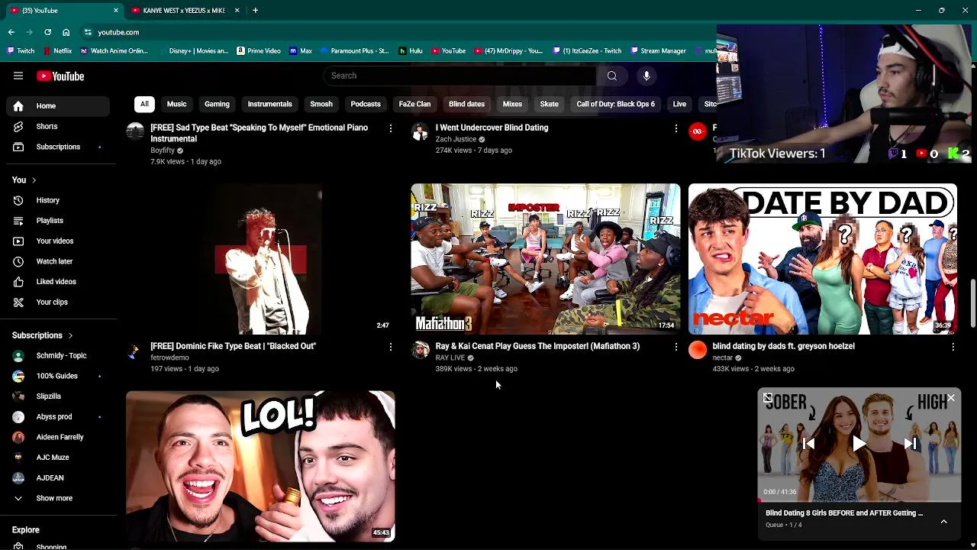Open the Date by Dad nectar thumbnail
Image resolution: width=977 pixels, height=550 pixels.
click(823, 259)
